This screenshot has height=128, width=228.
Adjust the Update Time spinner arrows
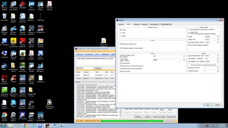[218, 40]
